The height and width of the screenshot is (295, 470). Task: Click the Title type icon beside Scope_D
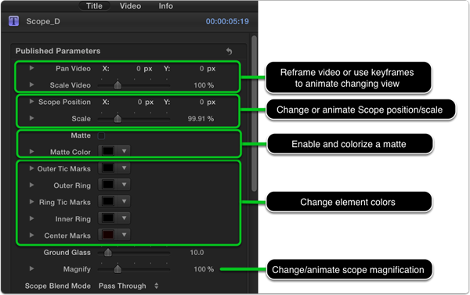(14, 21)
